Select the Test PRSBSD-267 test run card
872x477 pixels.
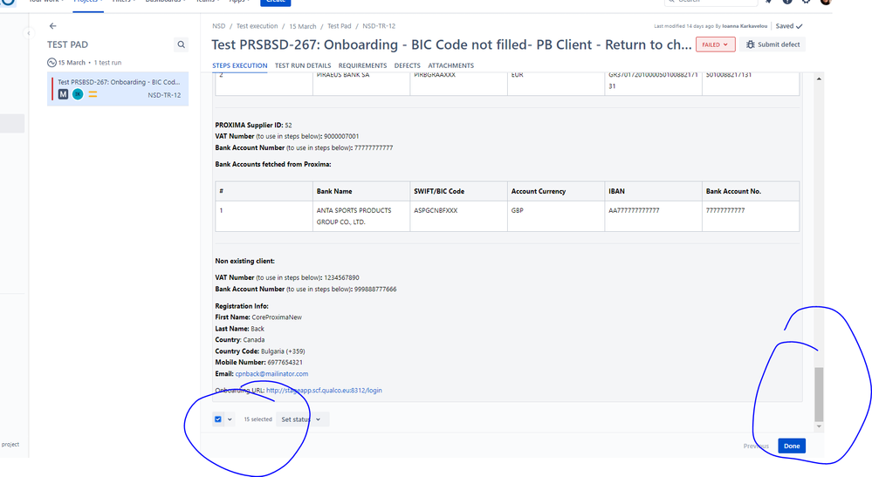pyautogui.click(x=118, y=89)
